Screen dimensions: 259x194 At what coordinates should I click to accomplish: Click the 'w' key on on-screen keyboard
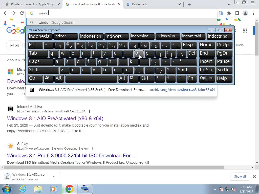point(64,54)
